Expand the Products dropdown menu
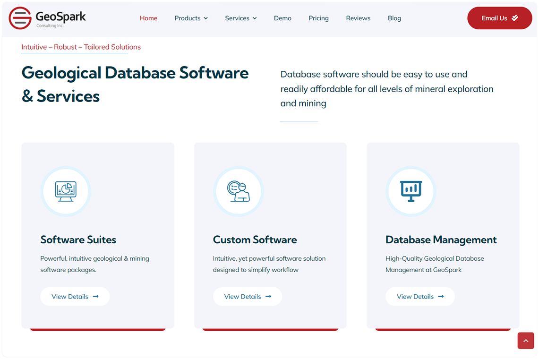This screenshot has width=539, height=359. coord(191,18)
